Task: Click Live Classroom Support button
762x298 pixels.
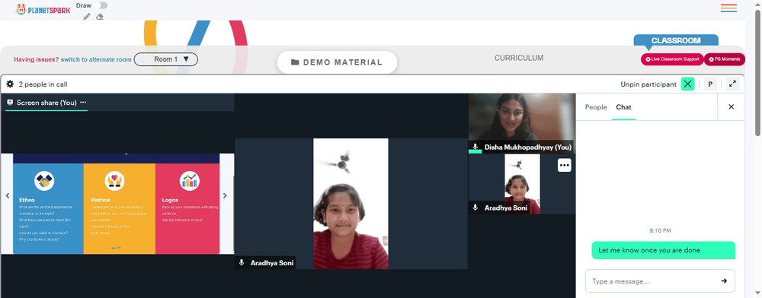Action: (x=672, y=59)
